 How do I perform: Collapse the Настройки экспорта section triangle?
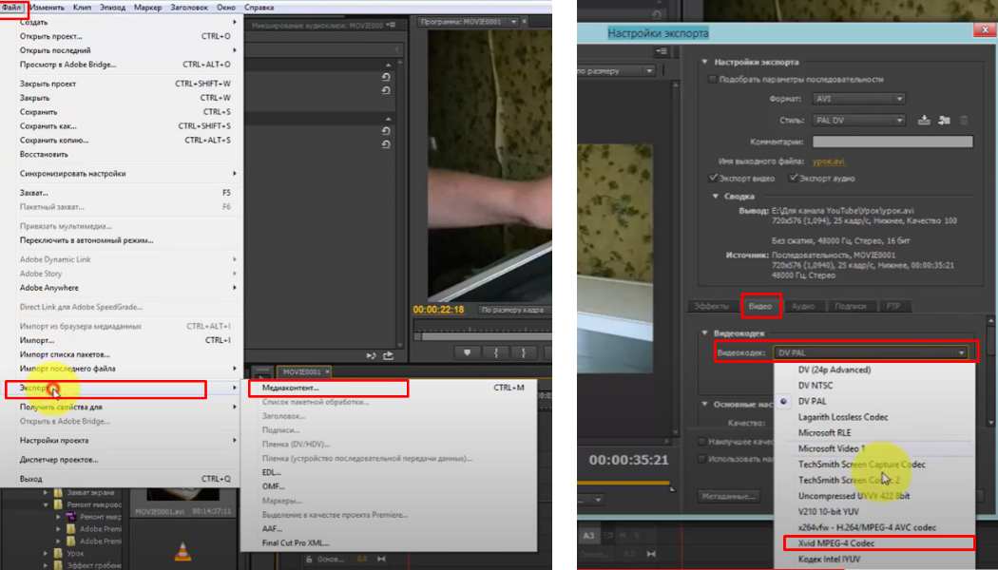click(704, 62)
